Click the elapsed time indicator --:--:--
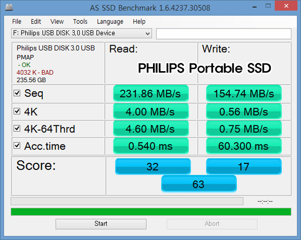301x240 pixels. point(265,201)
